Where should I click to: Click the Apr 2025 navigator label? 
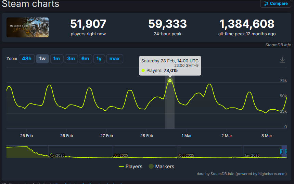(57, 156)
